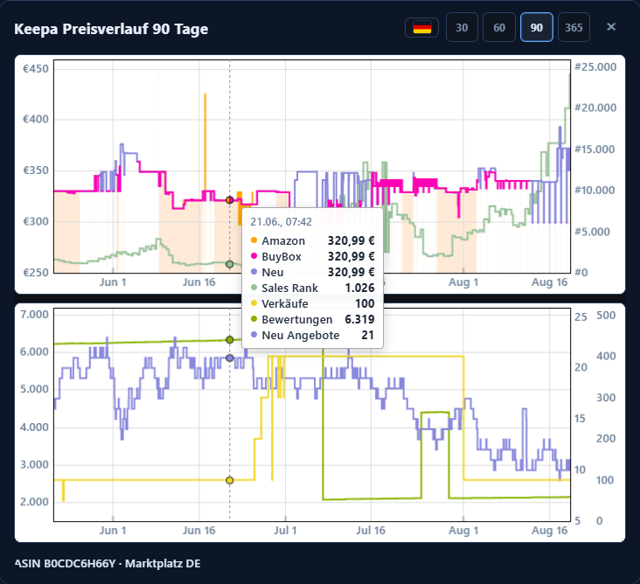Viewport: 640px width, 584px height.
Task: Click the Amazon price 320,99 € in tooltip
Action: pos(351,240)
